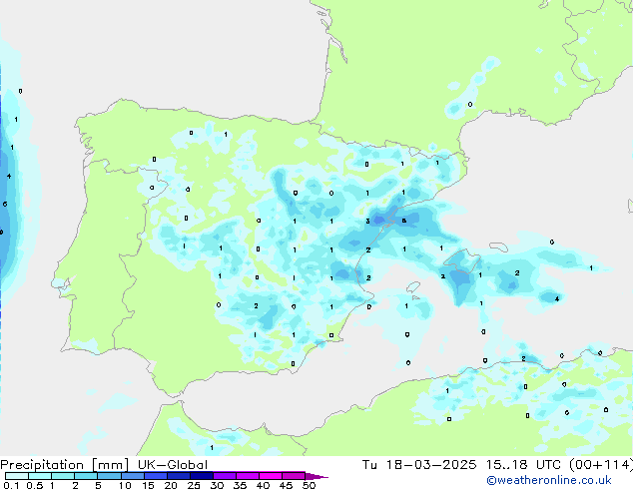Screen dimensions: 633x489
Task: Click the 0.5–1 mm legend color swatch
Action: click(x=40, y=476)
